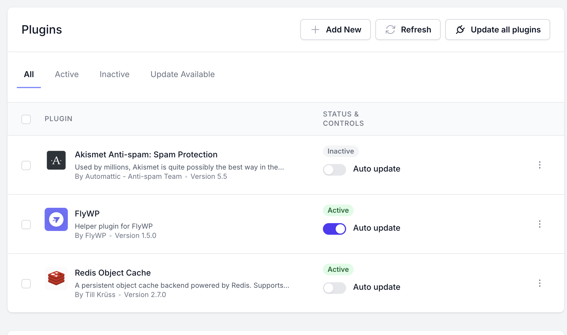Click the circular arrows Refresh icon
The width and height of the screenshot is (567, 335).
pos(390,30)
